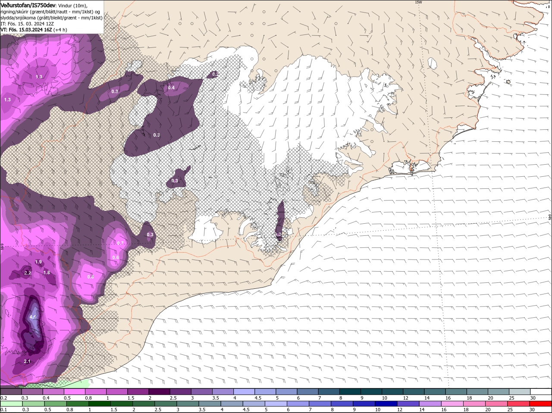Click the 0.6 precipitation value on the map
The image size is (552, 413).
tap(116, 257)
